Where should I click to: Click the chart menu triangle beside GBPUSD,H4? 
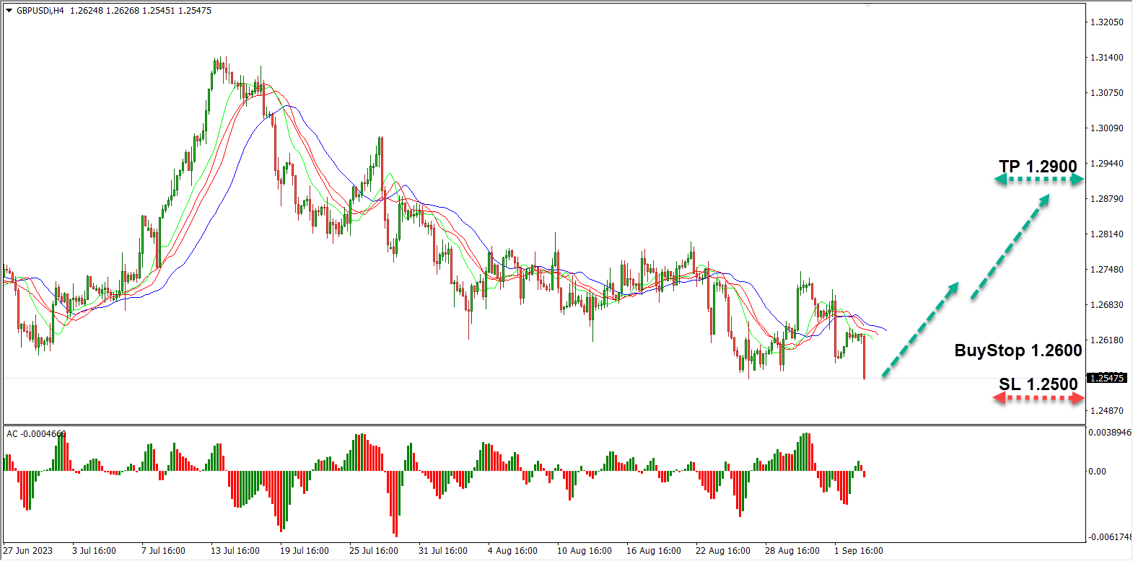pos(9,11)
